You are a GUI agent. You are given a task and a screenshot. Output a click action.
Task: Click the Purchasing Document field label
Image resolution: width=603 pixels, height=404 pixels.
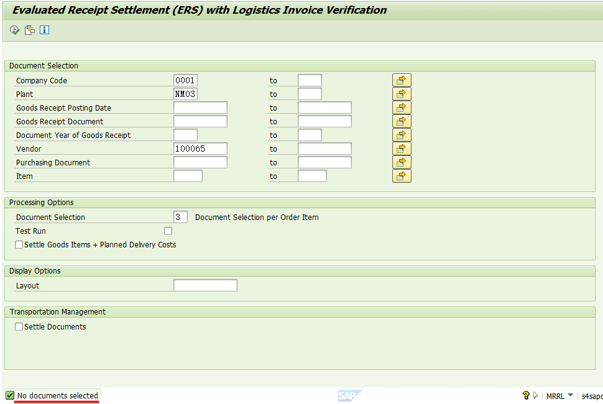pos(53,163)
